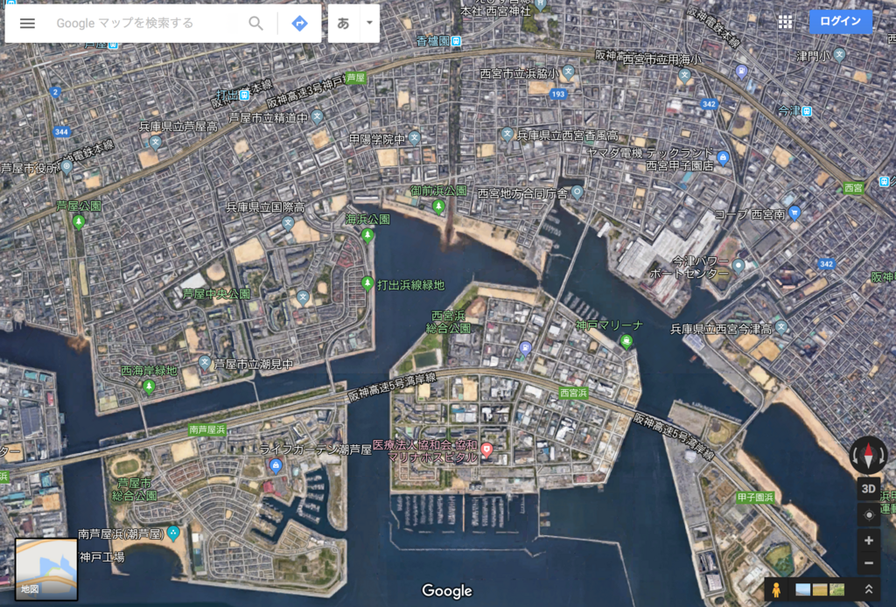
Task: Expand the imagery strip chevron
Action: click(x=869, y=590)
